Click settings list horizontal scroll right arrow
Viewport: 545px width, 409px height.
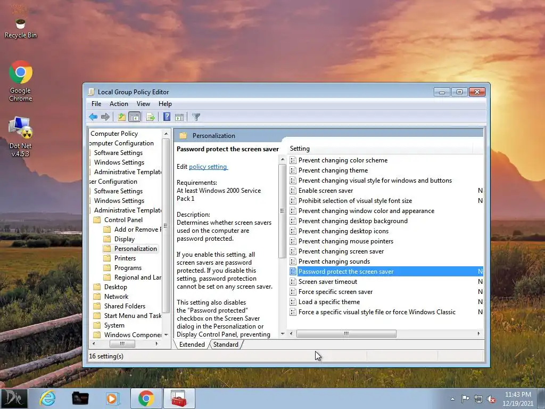(x=478, y=333)
